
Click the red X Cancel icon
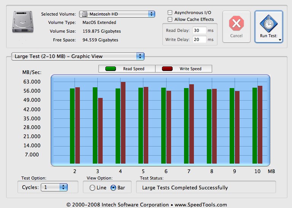236,23
